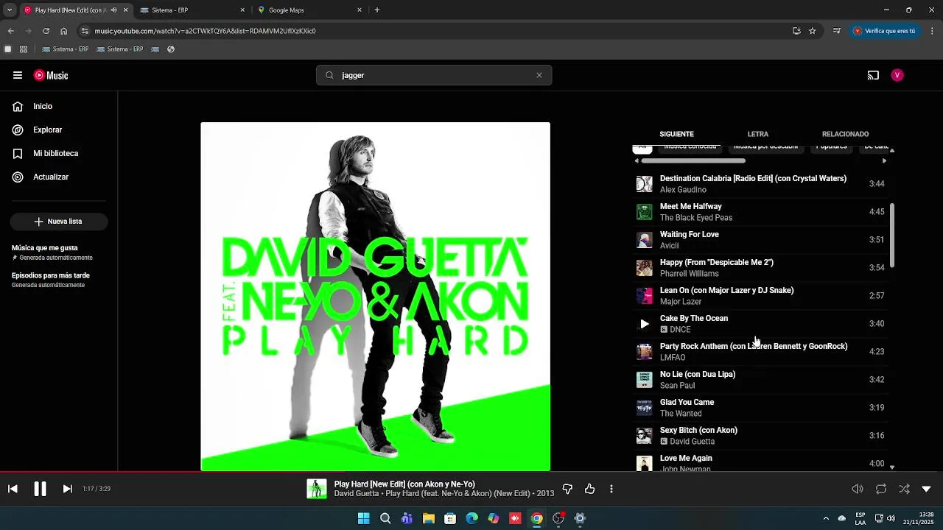Open the browser three-dot menu
Image resolution: width=943 pixels, height=530 pixels.
pyautogui.click(x=932, y=31)
